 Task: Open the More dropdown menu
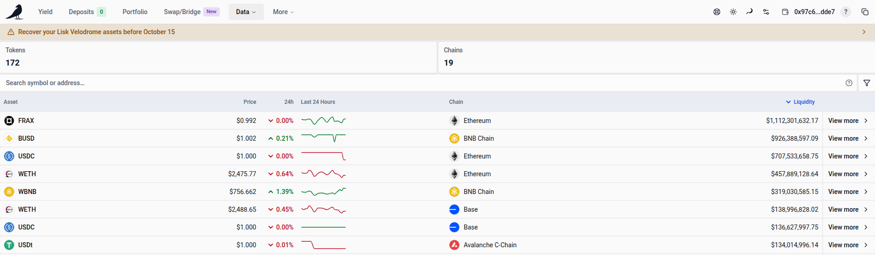283,12
